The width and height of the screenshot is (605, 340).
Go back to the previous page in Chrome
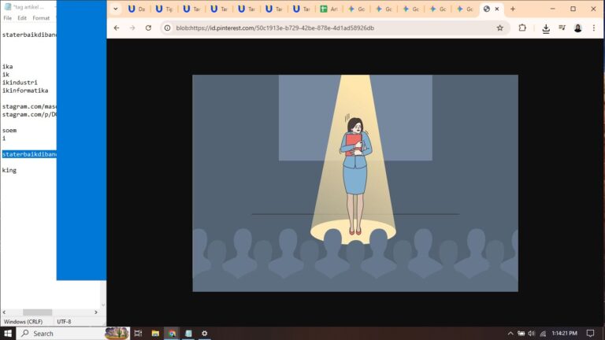(117, 28)
